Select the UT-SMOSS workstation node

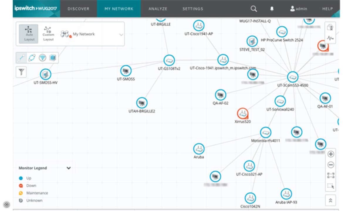126,71
